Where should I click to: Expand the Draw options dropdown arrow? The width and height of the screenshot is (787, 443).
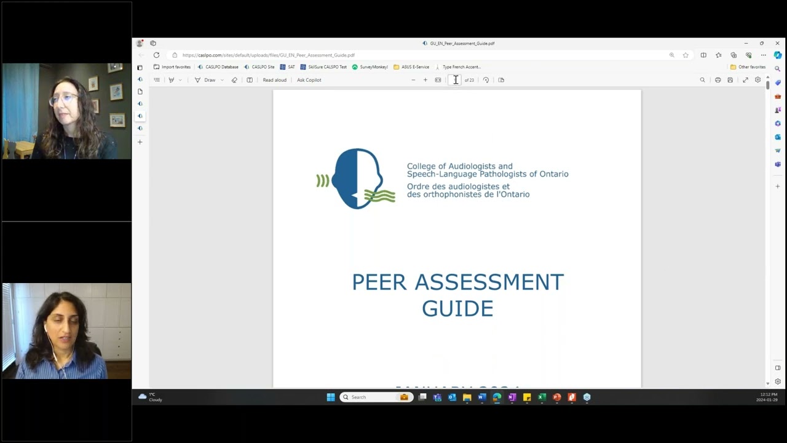point(222,80)
